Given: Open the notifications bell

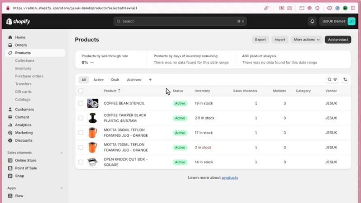Looking at the screenshot, I should pos(312,21).
